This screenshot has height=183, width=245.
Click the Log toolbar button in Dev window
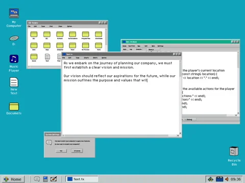pos(131,49)
